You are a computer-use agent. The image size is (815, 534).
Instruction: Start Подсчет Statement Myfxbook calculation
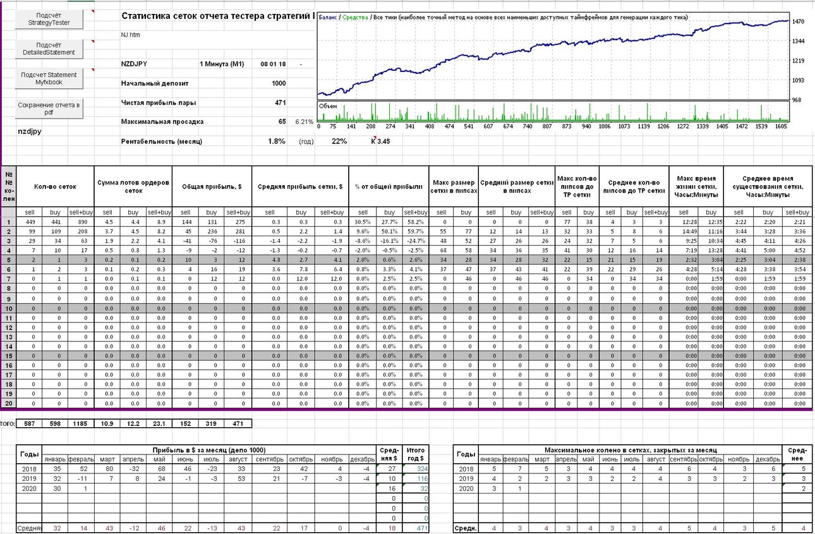[49, 78]
